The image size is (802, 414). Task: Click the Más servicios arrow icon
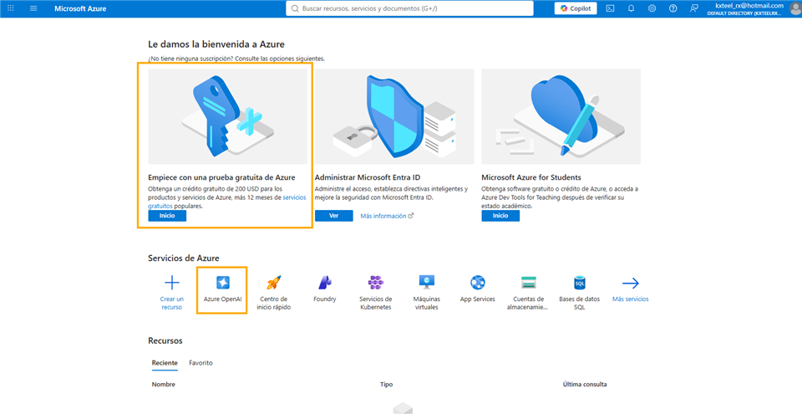631,283
